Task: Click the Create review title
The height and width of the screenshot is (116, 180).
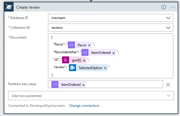Action: (x=28, y=7)
